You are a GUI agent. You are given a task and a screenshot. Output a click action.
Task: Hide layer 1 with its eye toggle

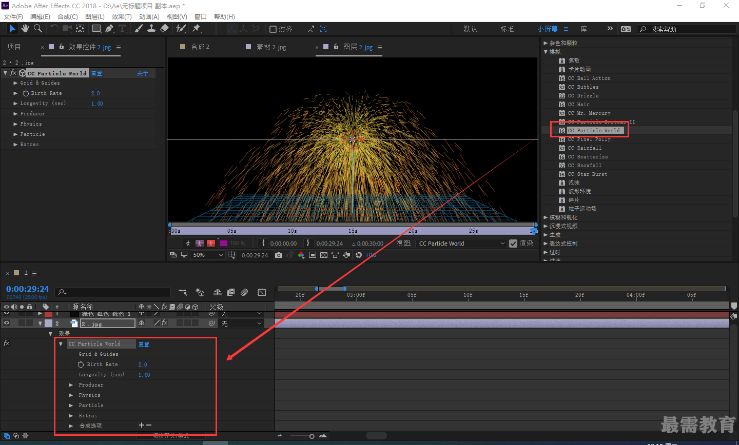tap(7, 313)
